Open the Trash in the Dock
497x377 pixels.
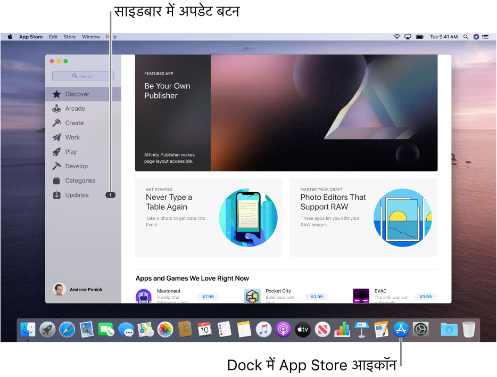468,330
